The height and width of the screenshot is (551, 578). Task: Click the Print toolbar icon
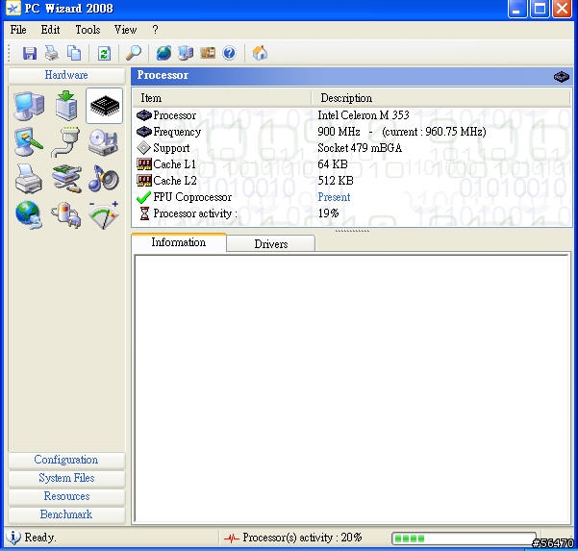pyautogui.click(x=52, y=53)
